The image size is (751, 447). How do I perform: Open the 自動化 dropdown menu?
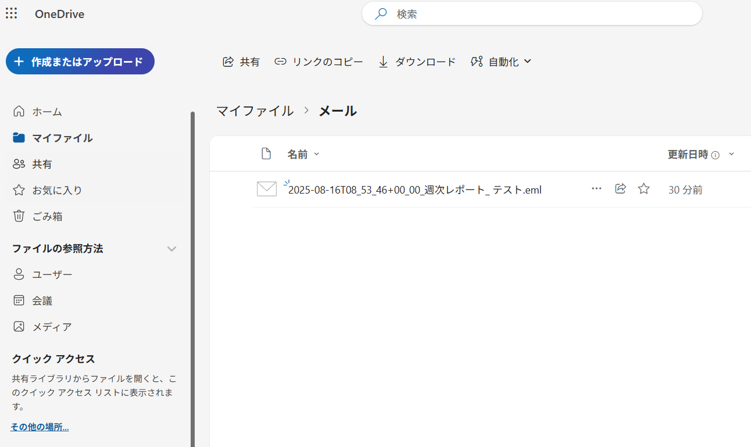coord(501,62)
